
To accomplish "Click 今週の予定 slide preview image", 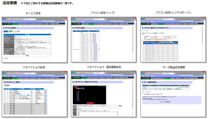I will click(89, 95).
